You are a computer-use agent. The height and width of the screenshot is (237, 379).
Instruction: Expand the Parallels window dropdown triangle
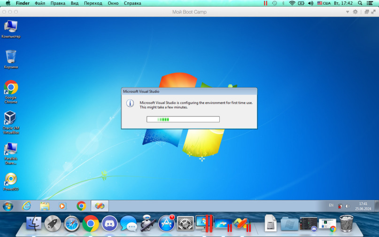click(x=348, y=12)
